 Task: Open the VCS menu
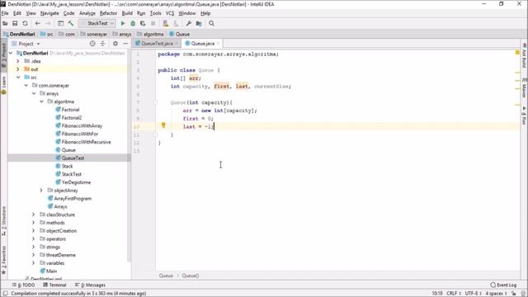pyautogui.click(x=170, y=13)
